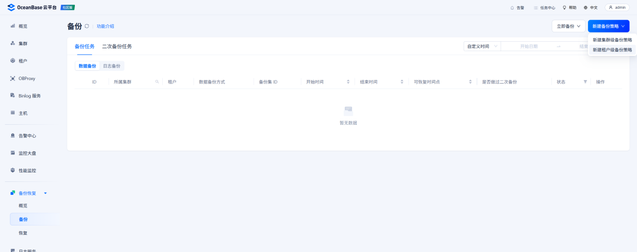Click the 社区版 edition badge
The width and height of the screenshot is (637, 252).
click(x=67, y=7)
